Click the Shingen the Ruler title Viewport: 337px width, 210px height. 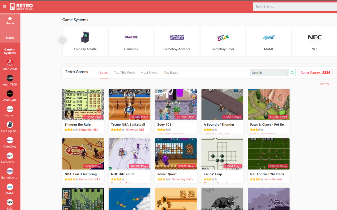tap(78, 124)
